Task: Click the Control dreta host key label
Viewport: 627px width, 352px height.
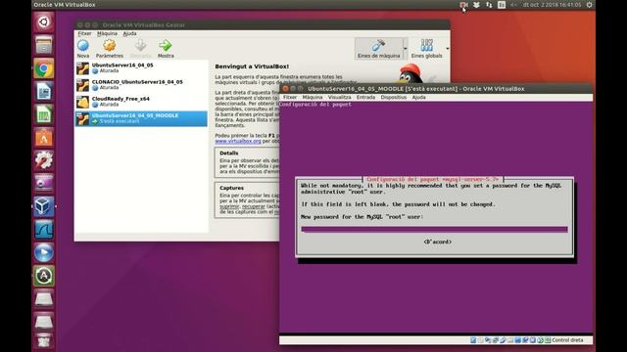Action: click(x=567, y=340)
